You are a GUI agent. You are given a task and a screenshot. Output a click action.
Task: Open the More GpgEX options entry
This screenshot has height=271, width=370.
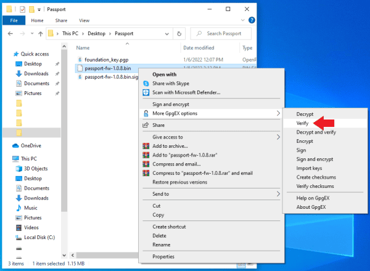[211, 113]
